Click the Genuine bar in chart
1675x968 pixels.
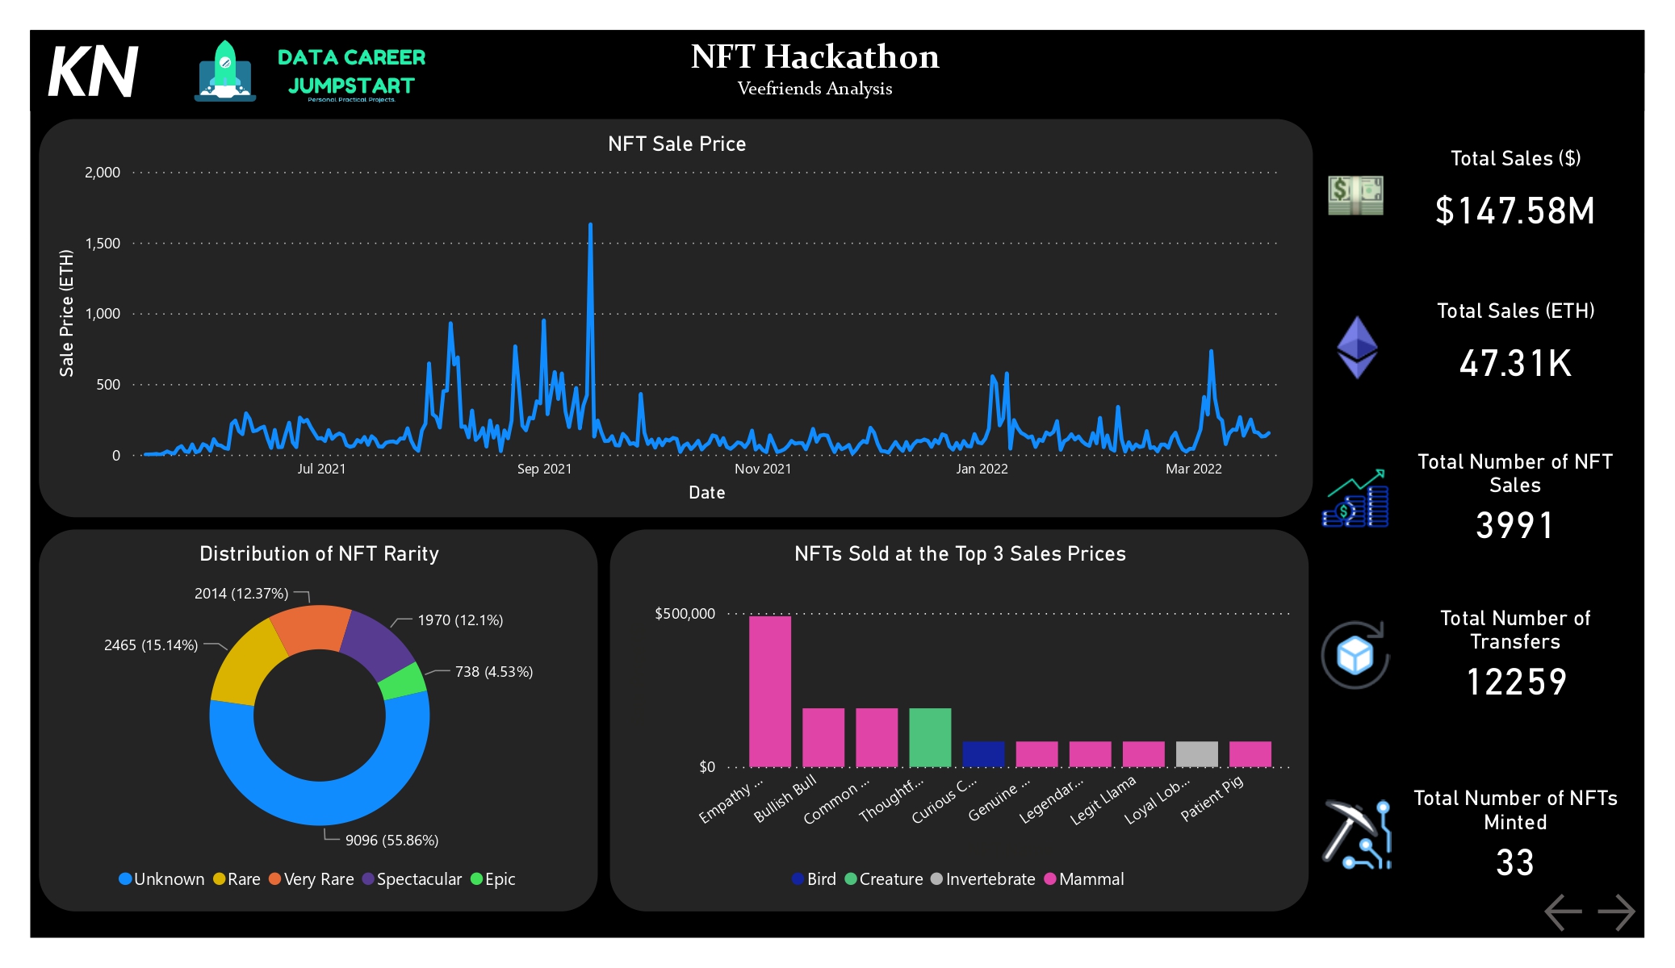pos(1036,754)
